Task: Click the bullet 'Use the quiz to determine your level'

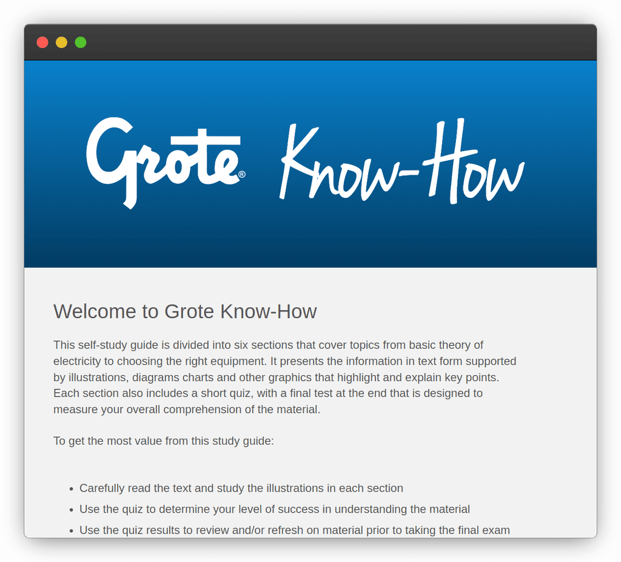Action: [x=275, y=509]
